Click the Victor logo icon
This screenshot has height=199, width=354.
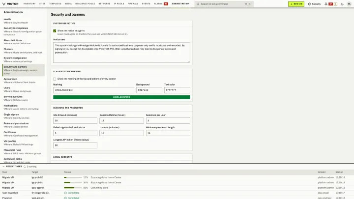pyautogui.click(x=4, y=4)
